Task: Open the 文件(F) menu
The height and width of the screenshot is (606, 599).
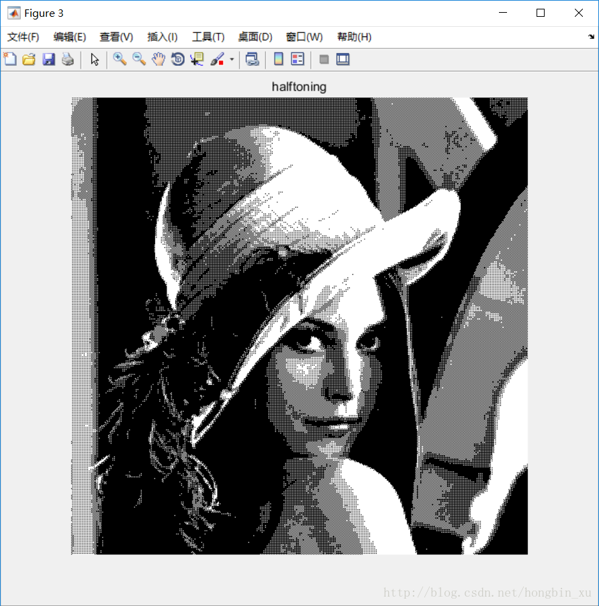Action: point(24,37)
